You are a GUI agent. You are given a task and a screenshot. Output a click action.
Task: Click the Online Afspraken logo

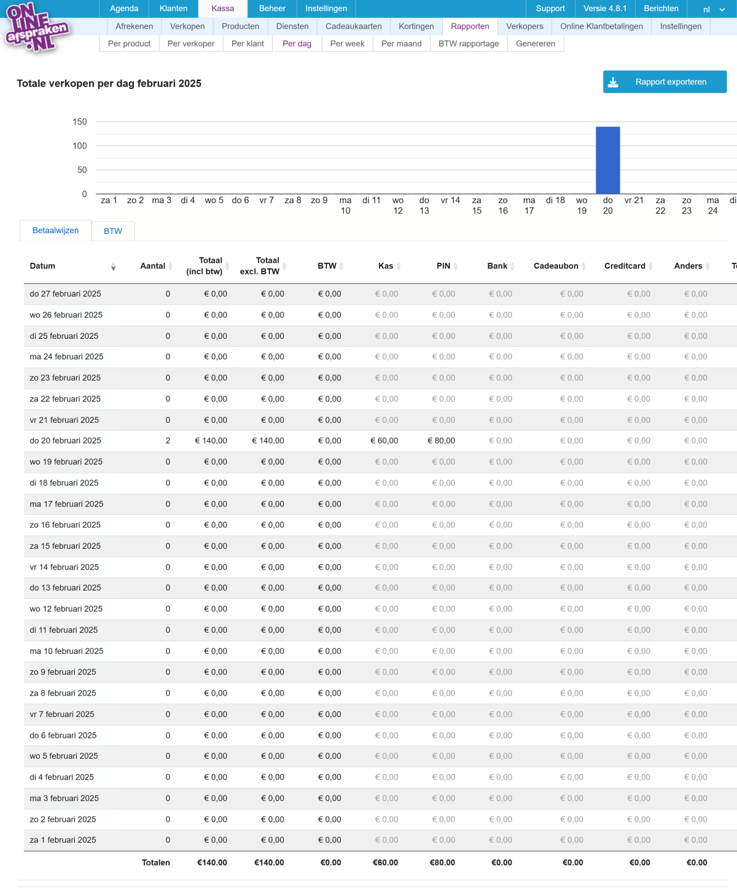pyautogui.click(x=36, y=28)
